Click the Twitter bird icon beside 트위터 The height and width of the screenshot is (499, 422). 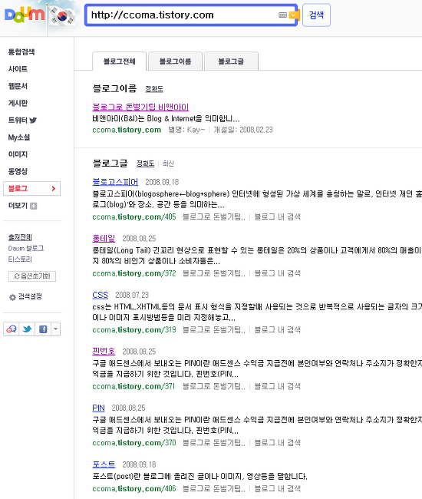(33, 121)
